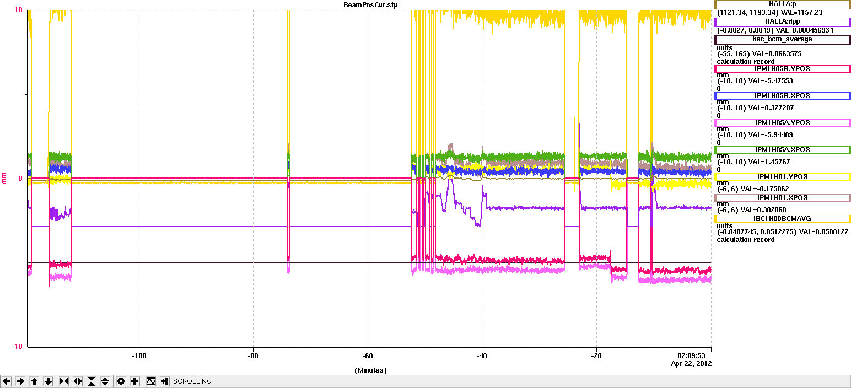This screenshot has width=851, height=388.
Task: Click the -100 tick label on time axis
Action: coord(139,355)
